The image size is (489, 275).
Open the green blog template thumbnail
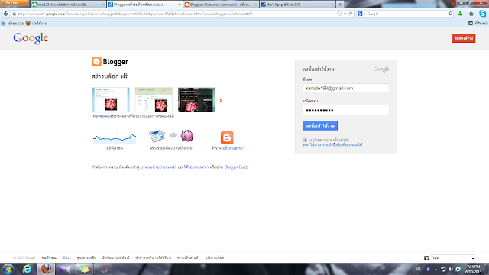154,100
